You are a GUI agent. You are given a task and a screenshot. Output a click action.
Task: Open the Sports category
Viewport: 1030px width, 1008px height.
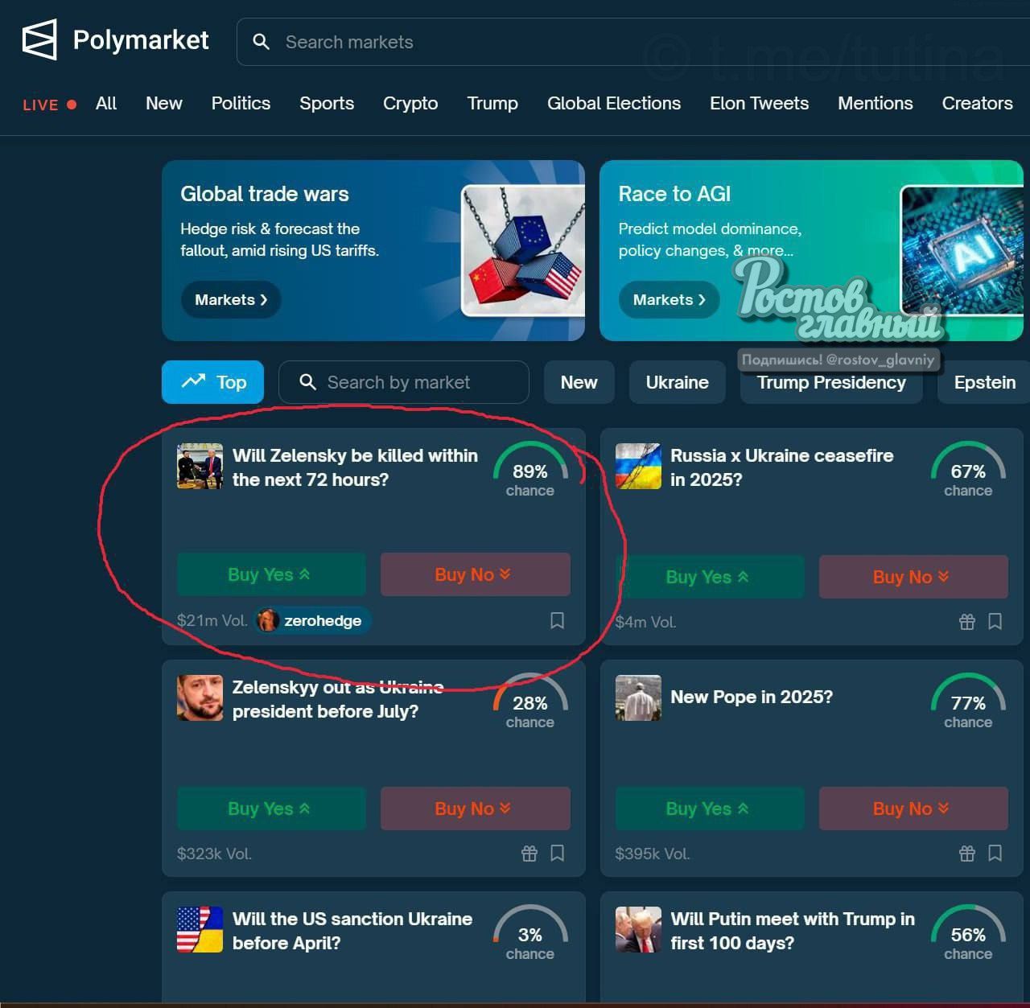327,104
